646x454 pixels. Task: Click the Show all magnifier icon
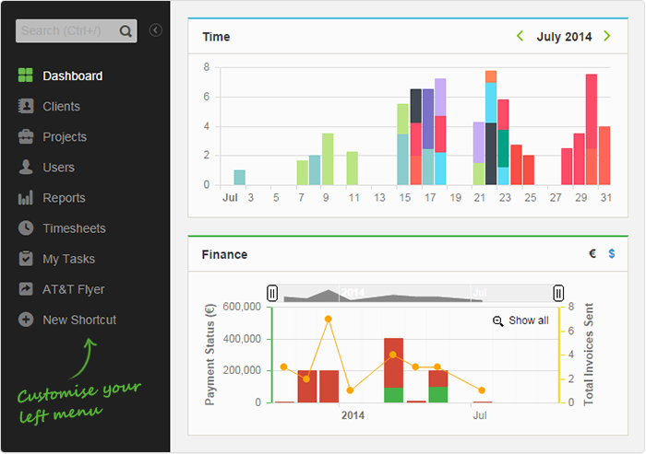point(498,321)
